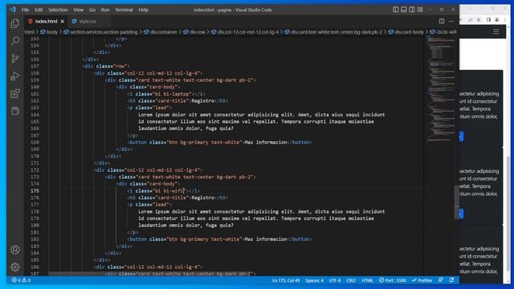Click feedback icon in status bar
Viewport: 514px width, 289px height.
point(441,280)
